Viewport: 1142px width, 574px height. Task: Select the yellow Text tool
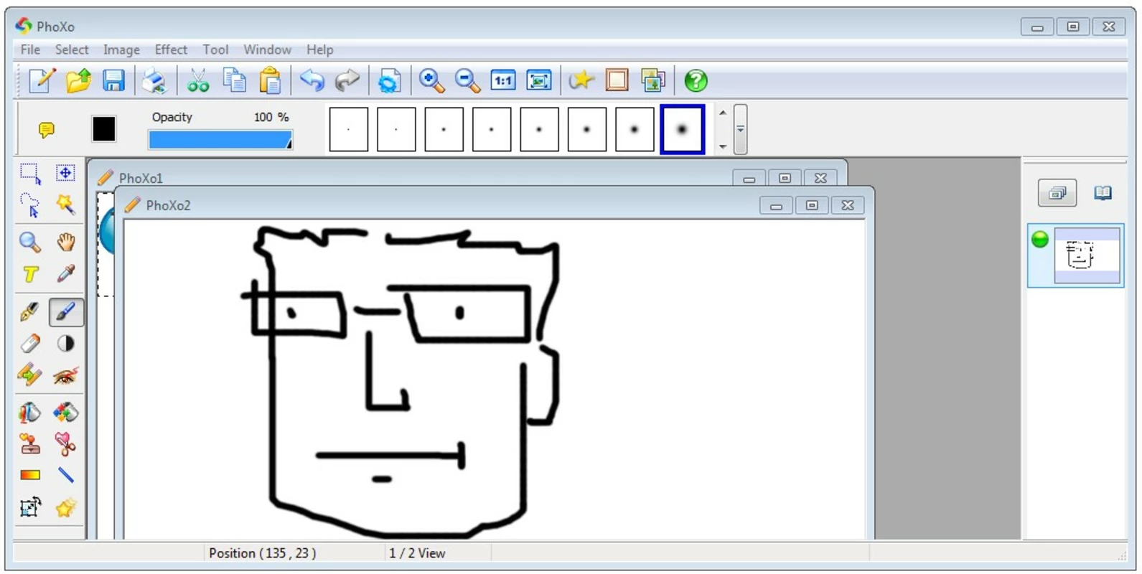(x=30, y=274)
